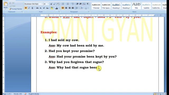The image size is (169, 95).
Task: Open the bullets style dropdown arrow
Action: (x=65, y=4)
